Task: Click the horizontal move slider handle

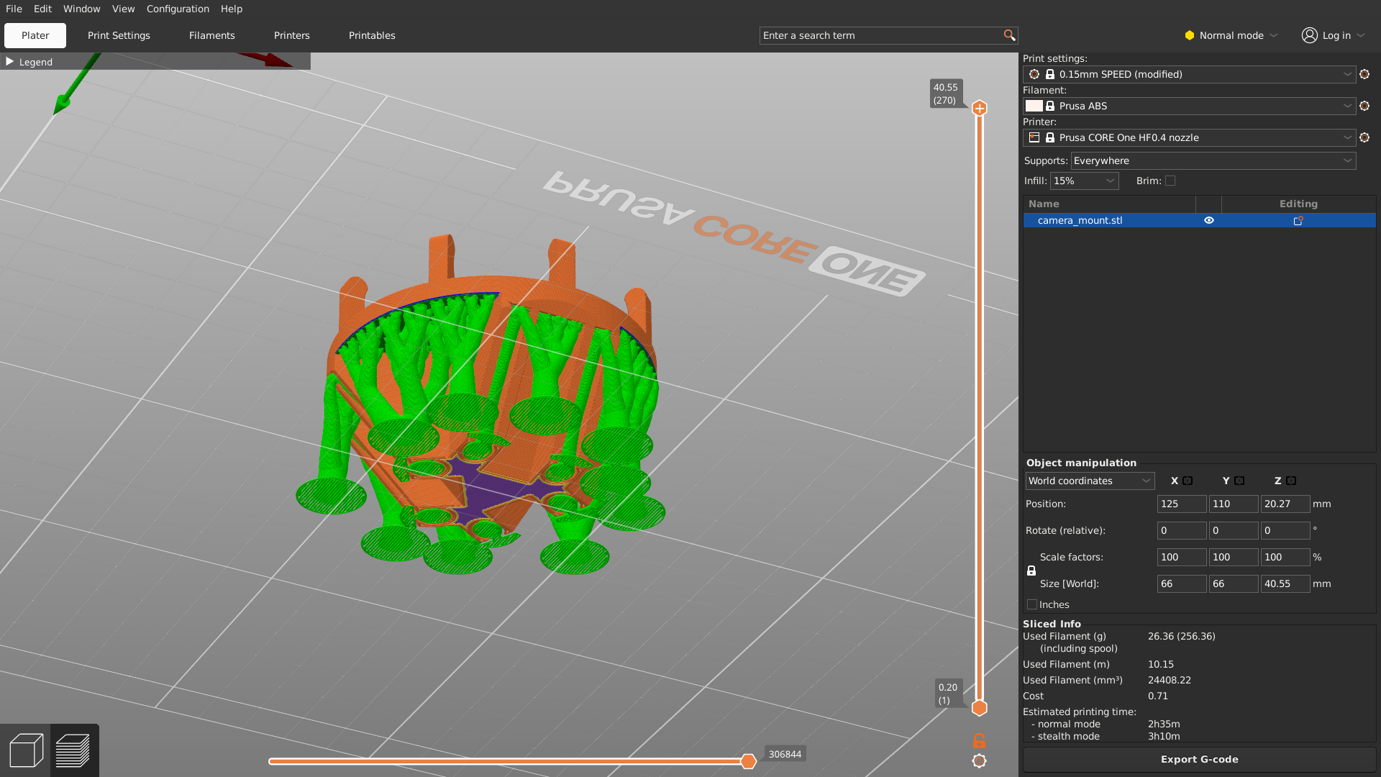Action: coord(748,761)
